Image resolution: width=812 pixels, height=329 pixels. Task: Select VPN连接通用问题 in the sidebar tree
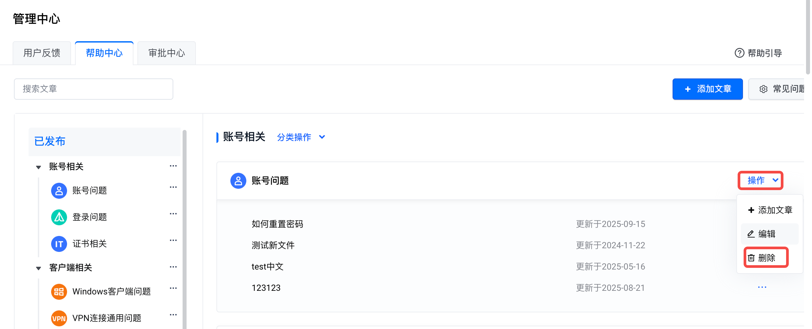pos(107,318)
